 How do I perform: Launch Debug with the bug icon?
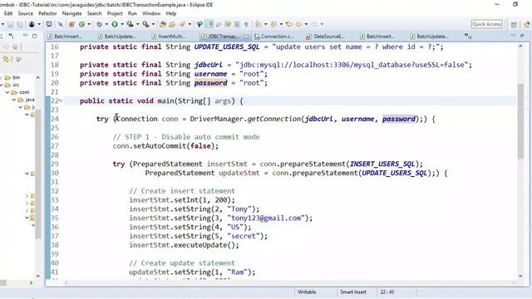pos(99,24)
